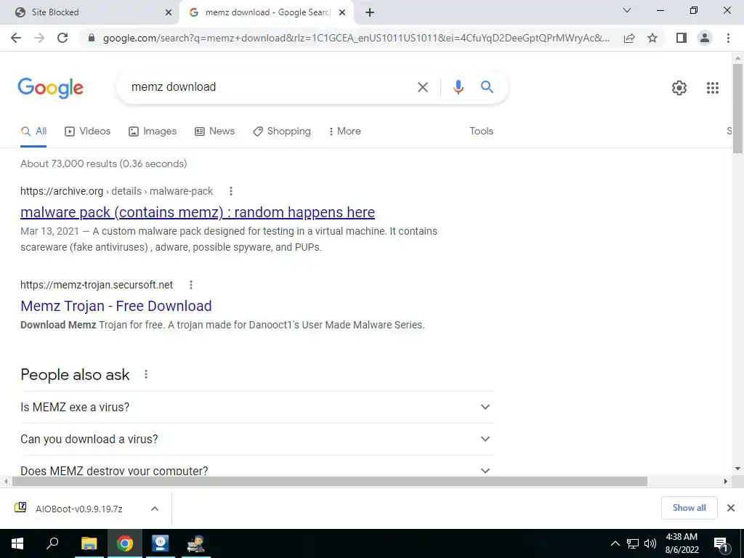Image resolution: width=744 pixels, height=558 pixels.
Task: Open 'Memz Trojan - Free Download' link
Action: 116,306
